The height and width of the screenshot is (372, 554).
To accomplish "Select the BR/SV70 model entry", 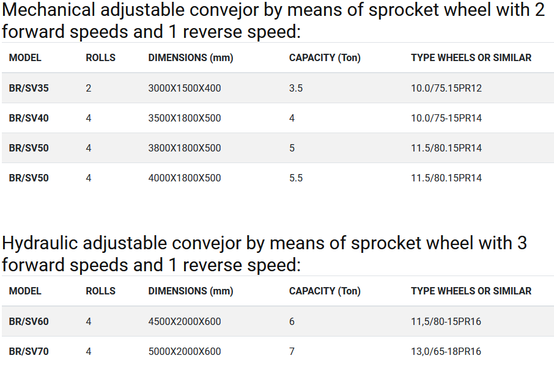I will coord(29,351).
